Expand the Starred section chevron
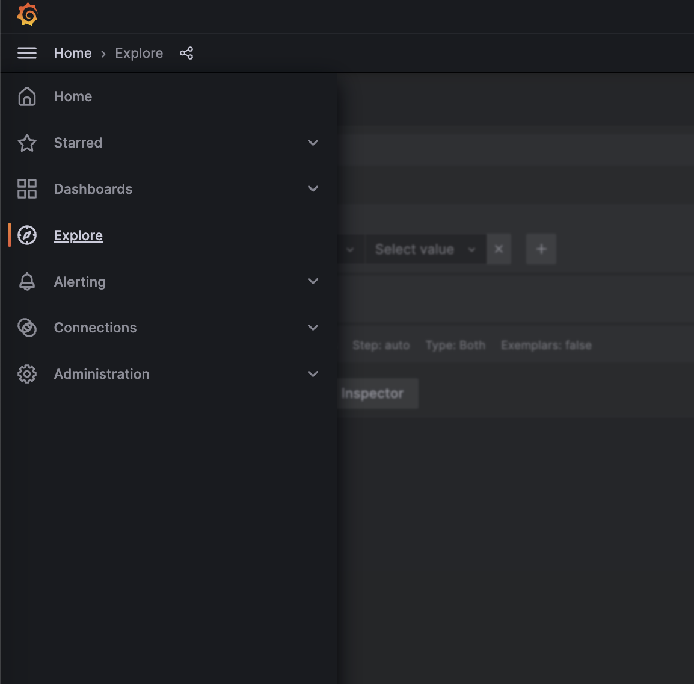This screenshot has width=694, height=684. click(313, 143)
